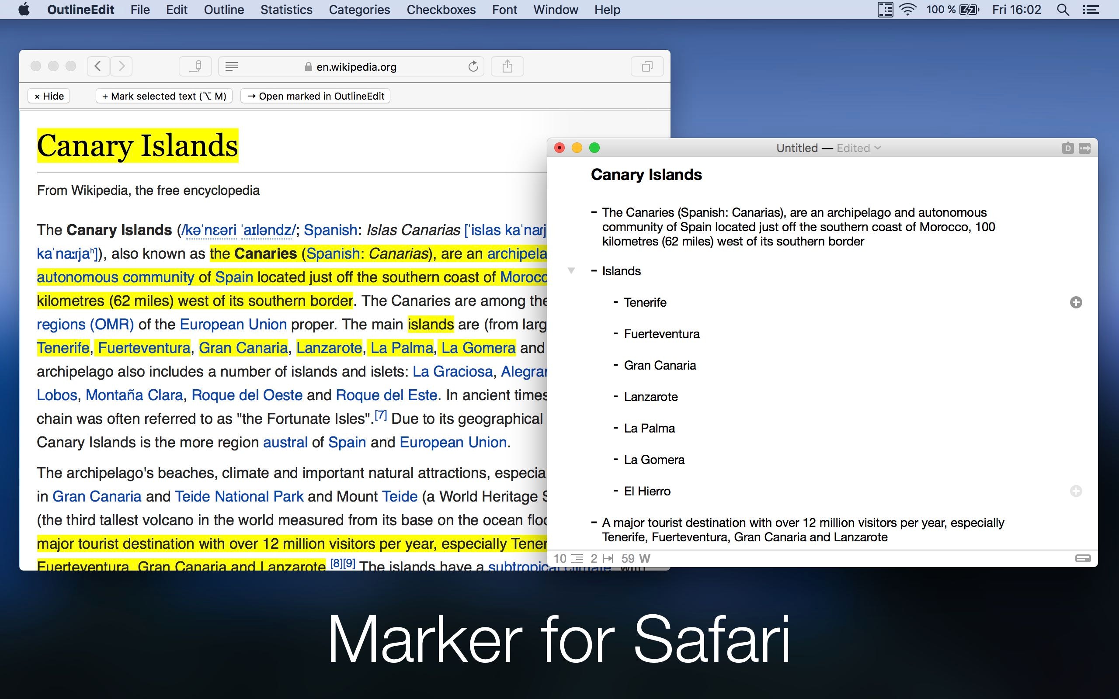Click the en.wikipedia.org address field
This screenshot has height=699, width=1119.
[356, 67]
